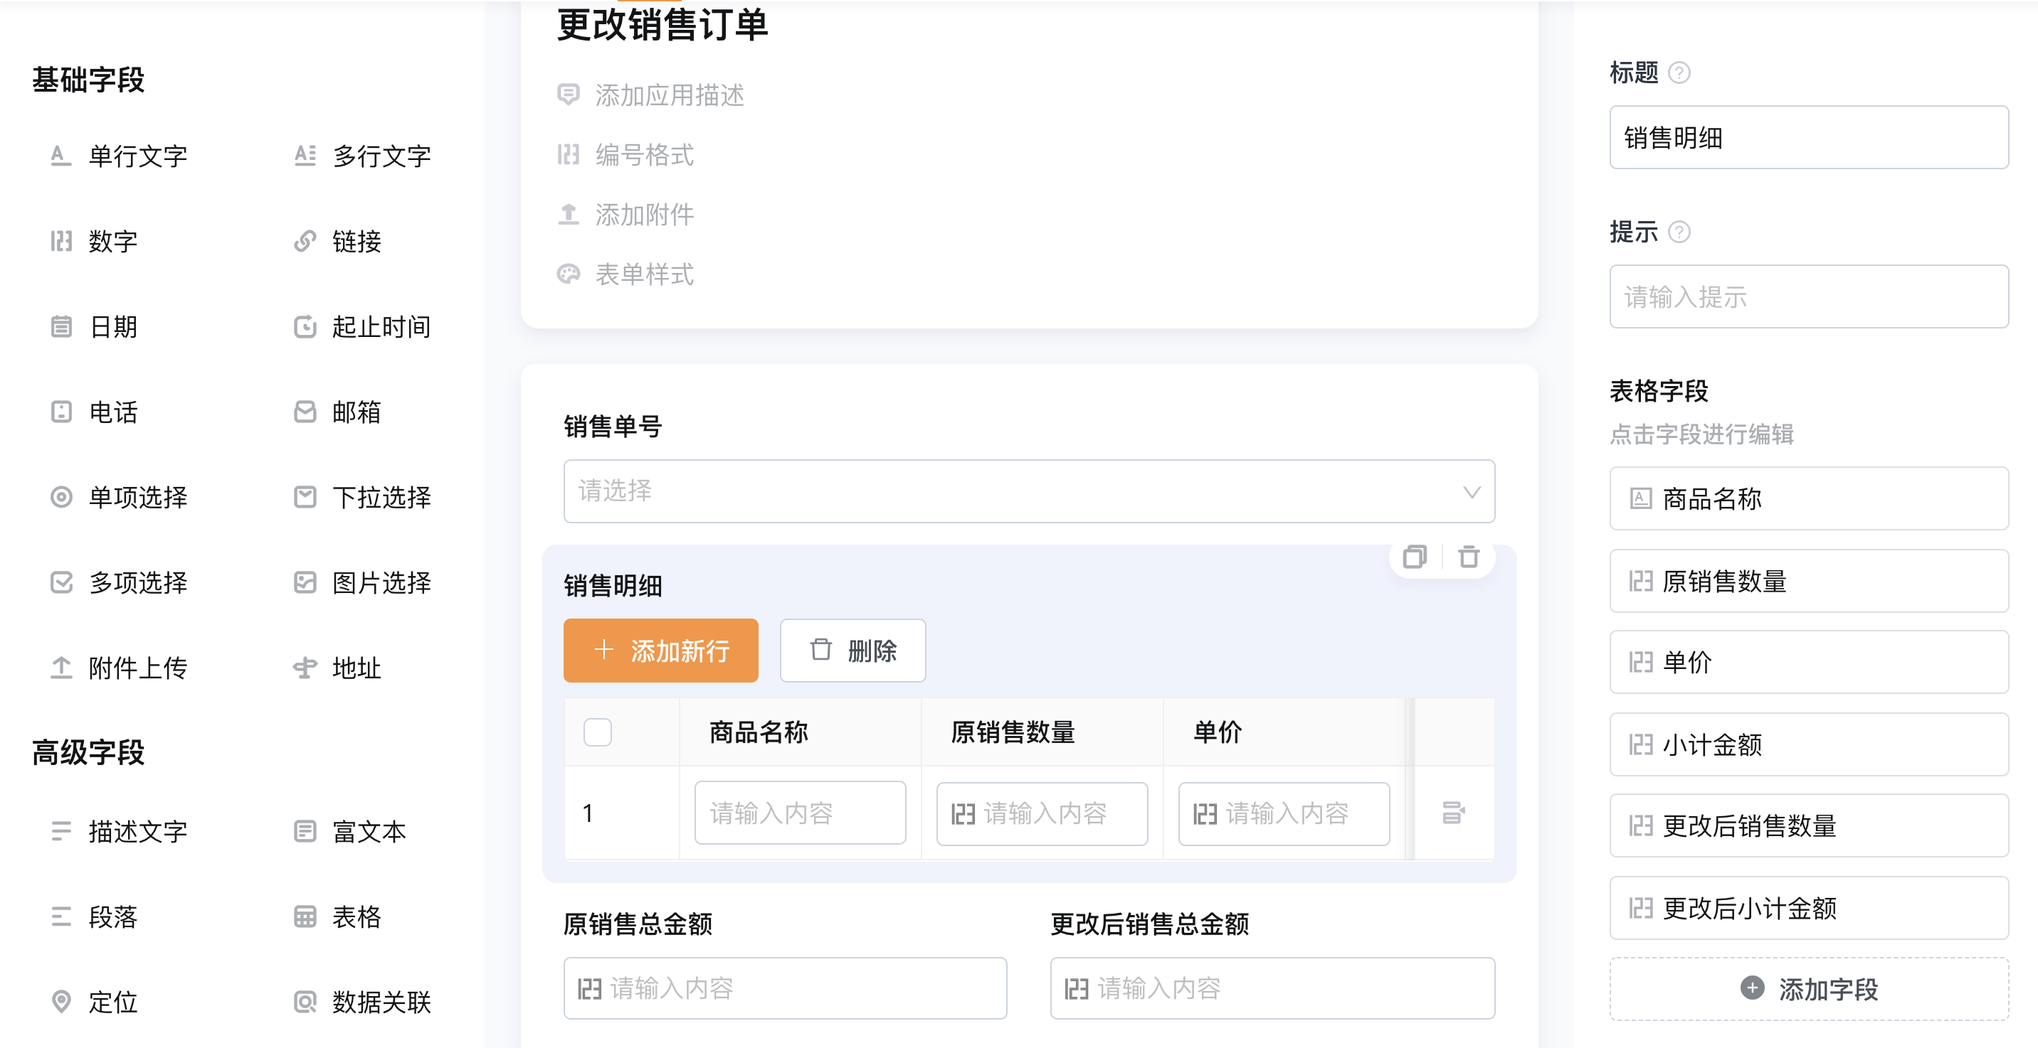Choose the 单项选择 field type
This screenshot has height=1048, width=2038.
120,497
